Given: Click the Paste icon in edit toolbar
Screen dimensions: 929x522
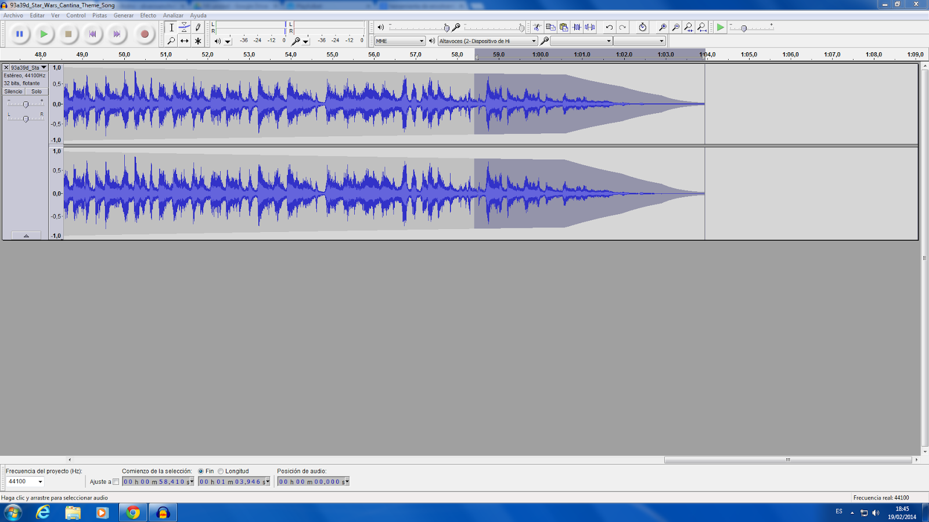Looking at the screenshot, I should 563,27.
